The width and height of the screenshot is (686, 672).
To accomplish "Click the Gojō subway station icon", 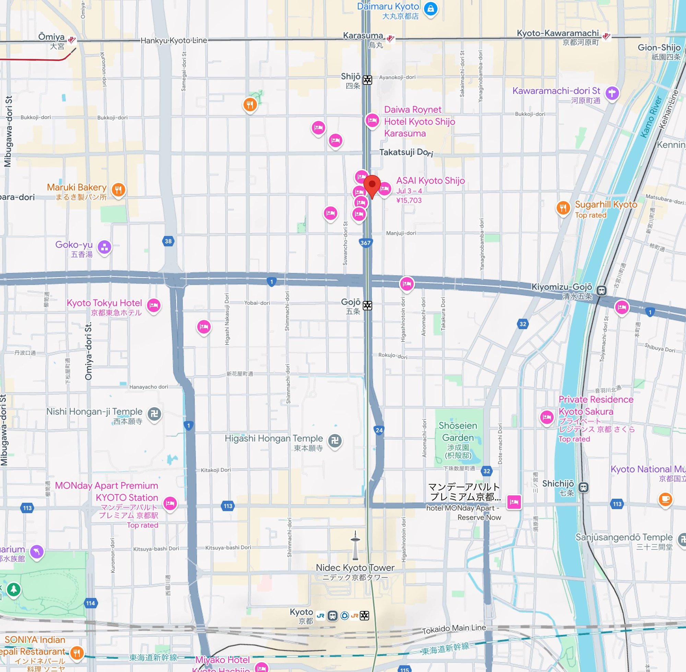I will [x=367, y=305].
